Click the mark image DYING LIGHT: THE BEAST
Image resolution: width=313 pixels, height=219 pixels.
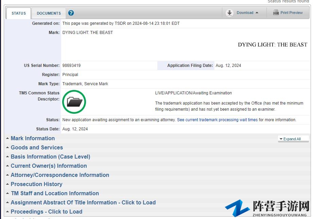[273, 44]
